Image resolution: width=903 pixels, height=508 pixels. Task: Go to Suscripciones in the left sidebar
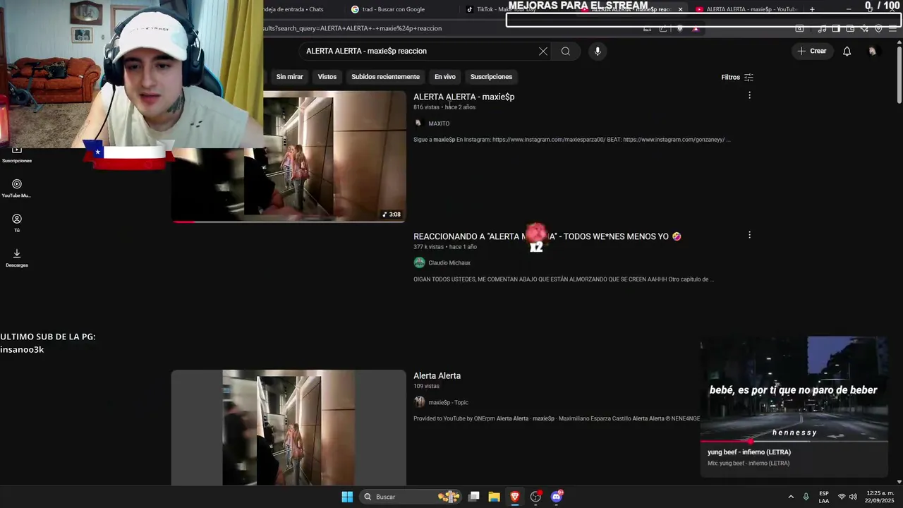17,154
